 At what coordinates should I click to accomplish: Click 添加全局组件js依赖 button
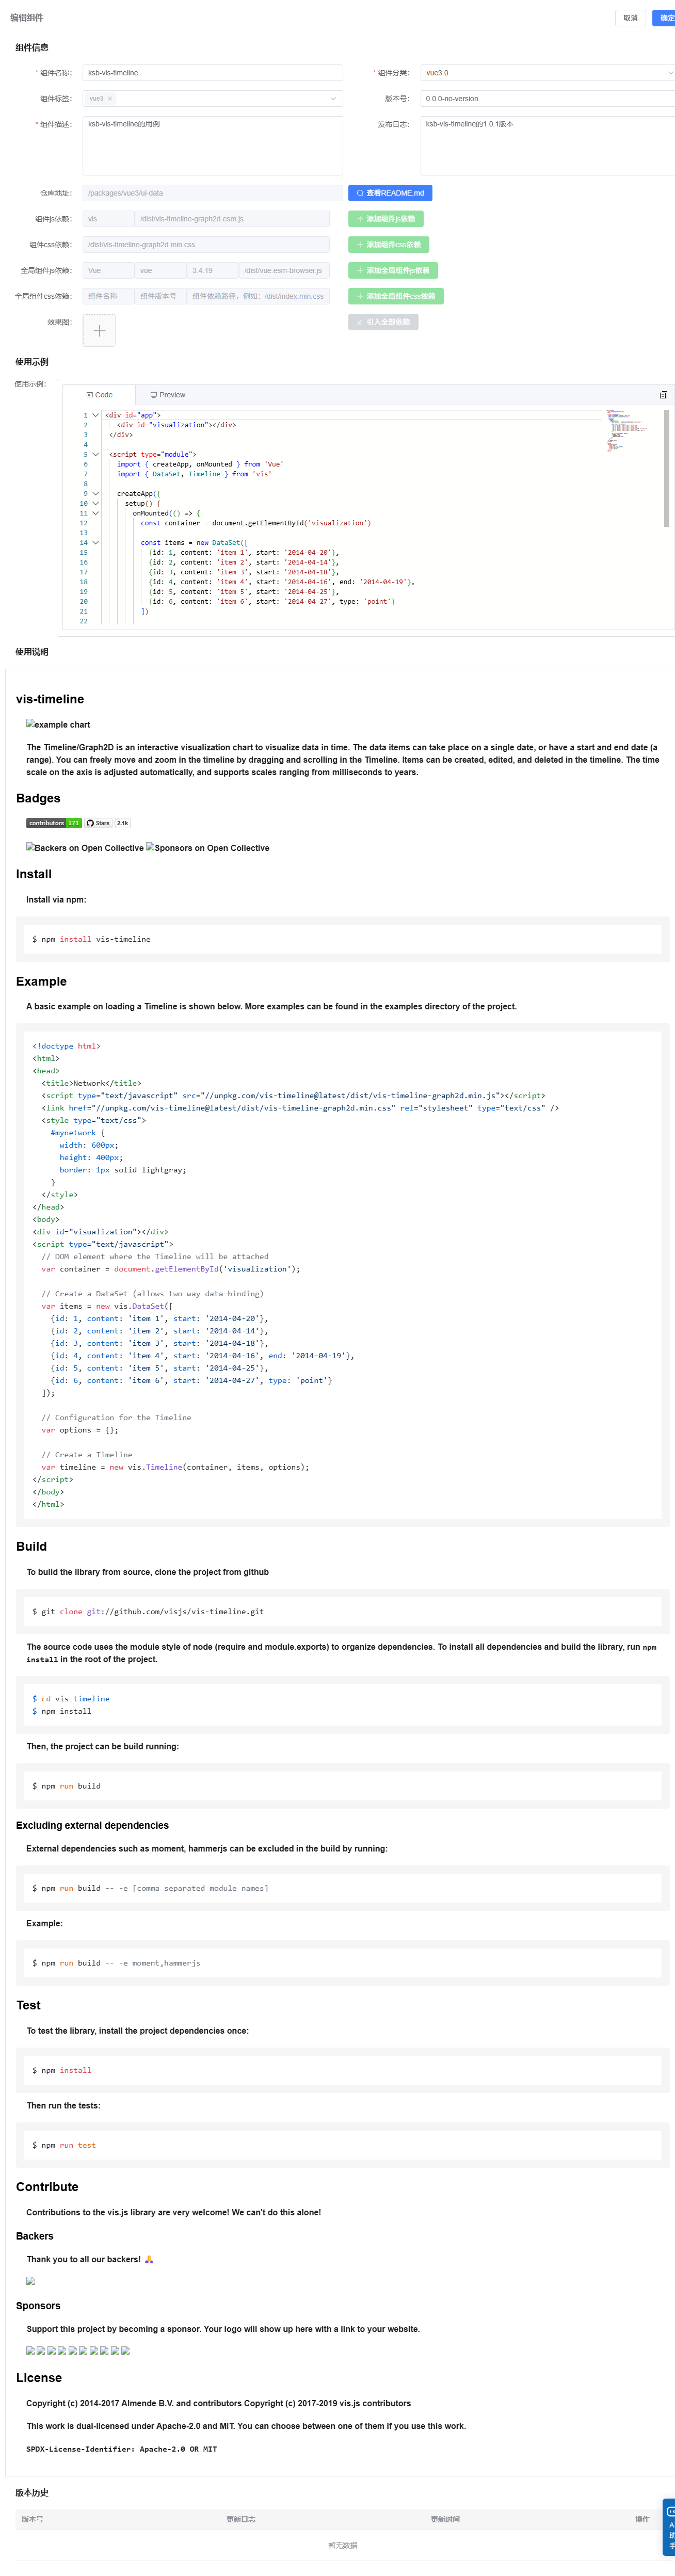tap(393, 271)
